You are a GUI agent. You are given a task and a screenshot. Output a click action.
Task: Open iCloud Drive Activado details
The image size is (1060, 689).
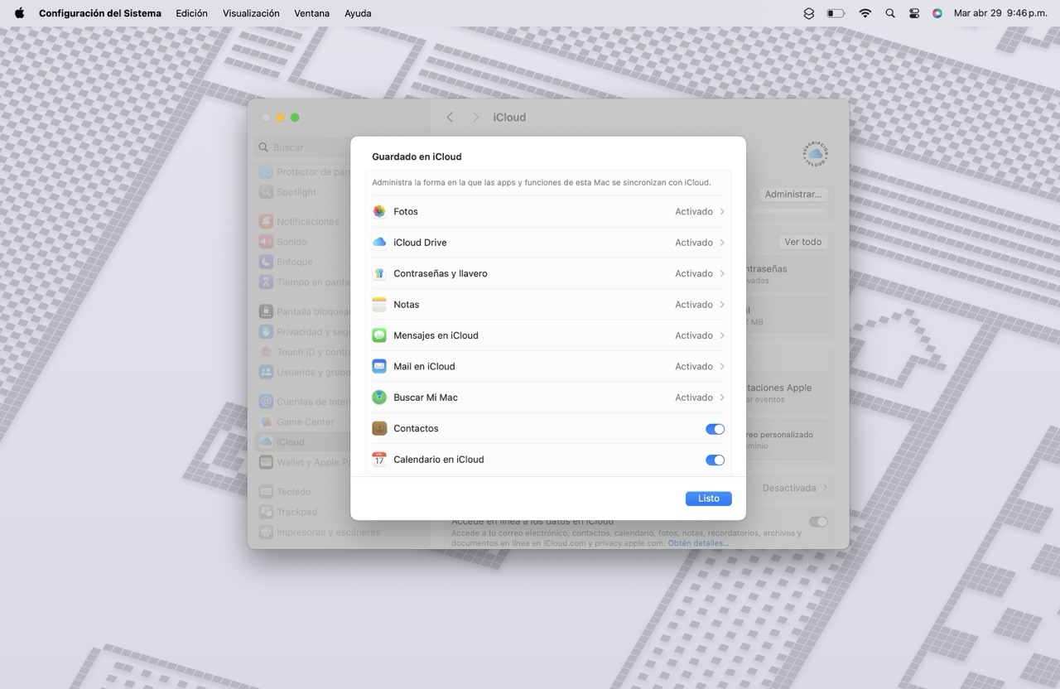[700, 243]
